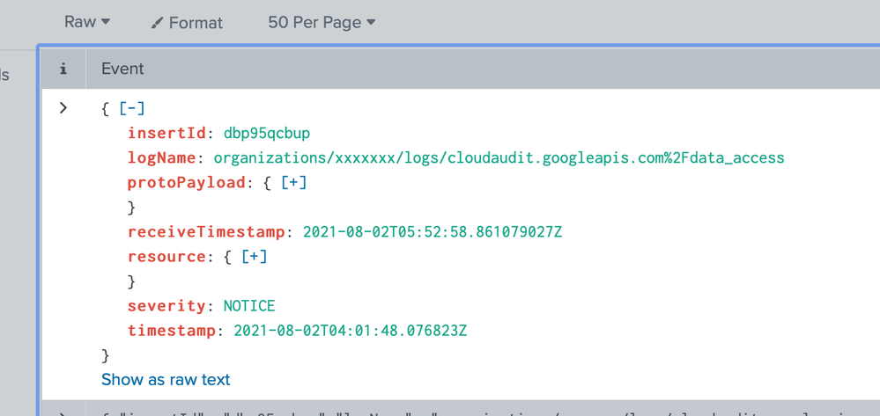The width and height of the screenshot is (880, 416).
Task: Click the info 'i' column header icon
Action: (x=63, y=69)
